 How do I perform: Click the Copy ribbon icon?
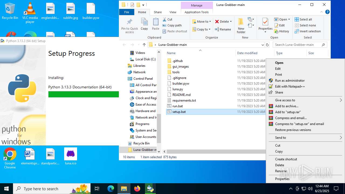click(144, 24)
